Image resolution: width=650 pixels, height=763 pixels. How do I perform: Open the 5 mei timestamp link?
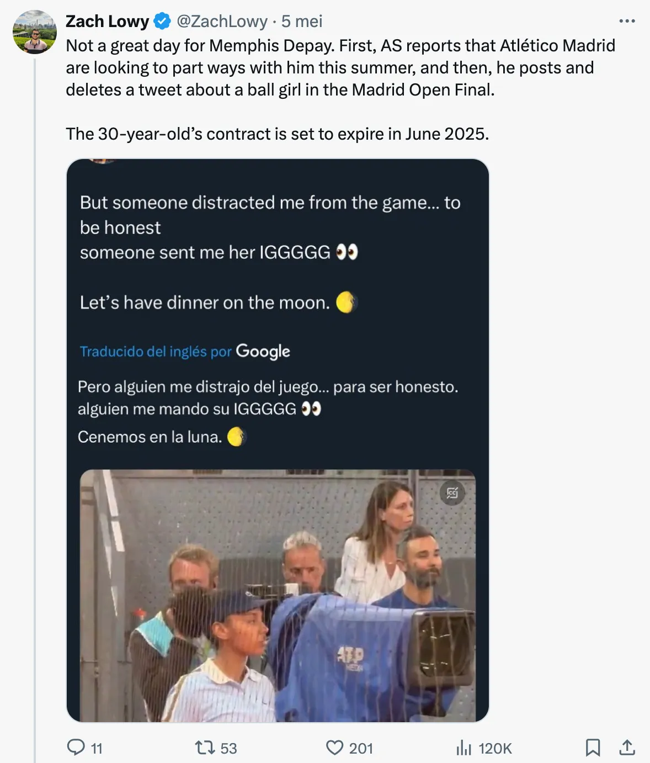[x=302, y=21]
